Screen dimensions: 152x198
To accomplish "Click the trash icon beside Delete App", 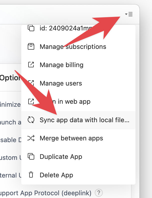I will click(x=31, y=175).
